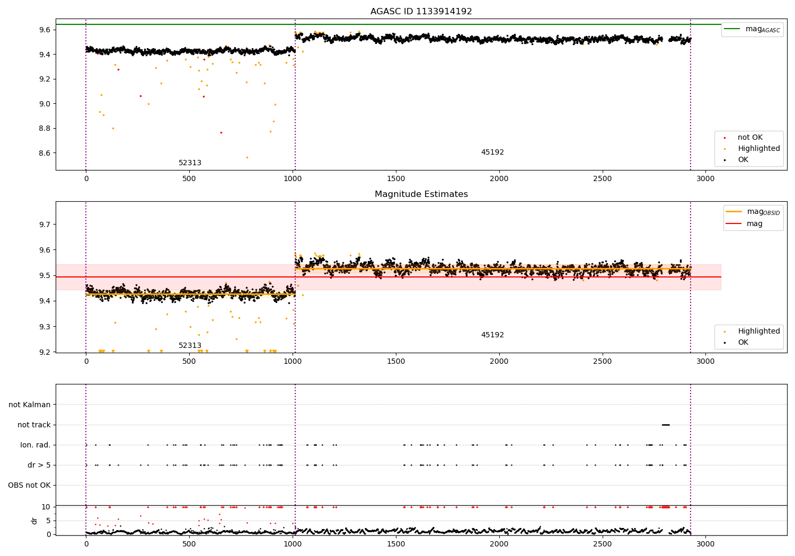Viewport: 795px width, 556px height.
Task: Click 'OK' in the Magnitude Estimates legend
Action: 743,343
